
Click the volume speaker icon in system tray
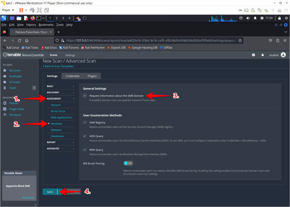248,18
